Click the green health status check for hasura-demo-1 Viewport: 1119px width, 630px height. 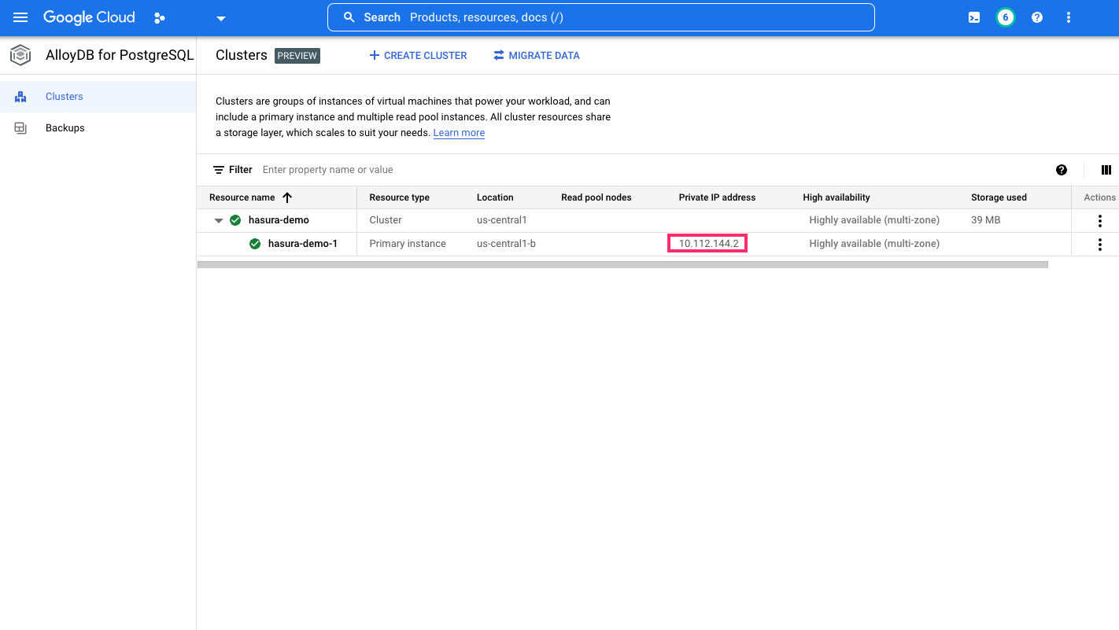point(254,244)
